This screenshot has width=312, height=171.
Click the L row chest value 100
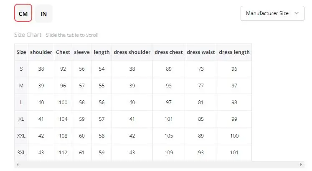pos(63,102)
